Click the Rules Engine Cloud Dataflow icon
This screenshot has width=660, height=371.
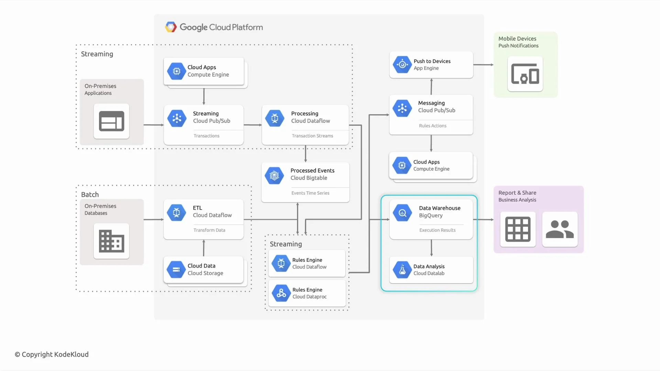(281, 263)
